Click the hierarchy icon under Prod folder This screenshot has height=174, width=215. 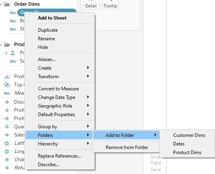(x=13, y=53)
